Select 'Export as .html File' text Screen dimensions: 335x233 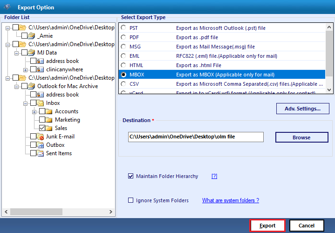[x=198, y=65]
